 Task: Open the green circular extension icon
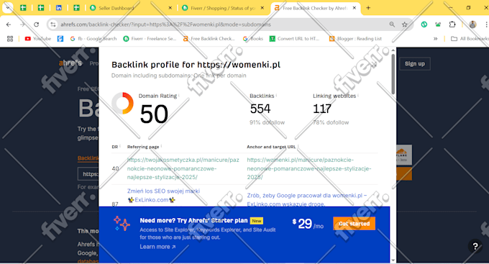pyautogui.click(x=424, y=24)
